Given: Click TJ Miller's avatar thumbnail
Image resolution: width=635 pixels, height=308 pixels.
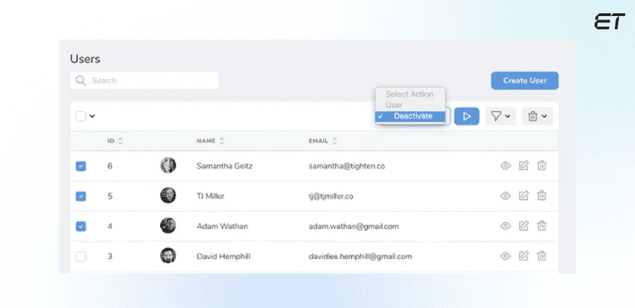Looking at the screenshot, I should pyautogui.click(x=168, y=196).
